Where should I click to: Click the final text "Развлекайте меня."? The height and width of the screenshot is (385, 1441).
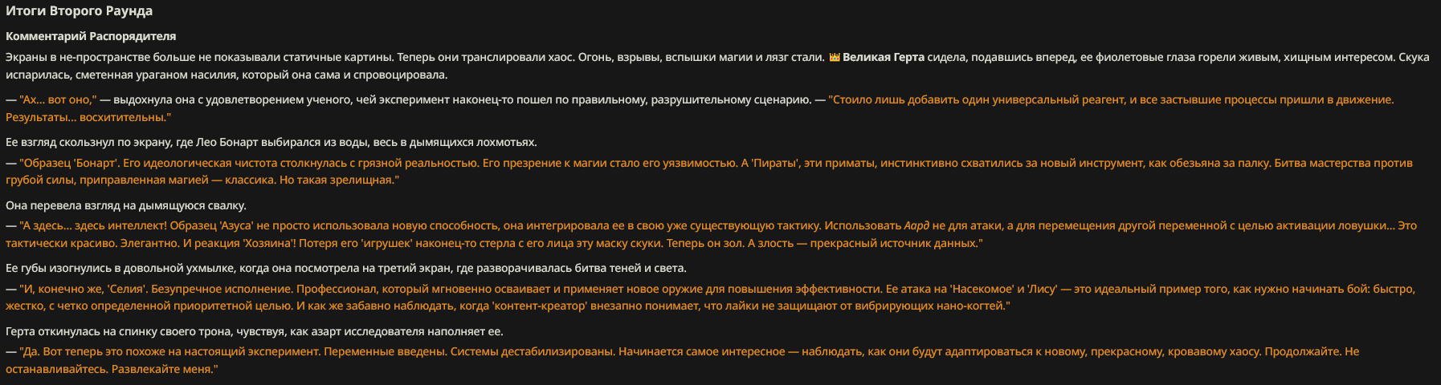tap(165, 369)
